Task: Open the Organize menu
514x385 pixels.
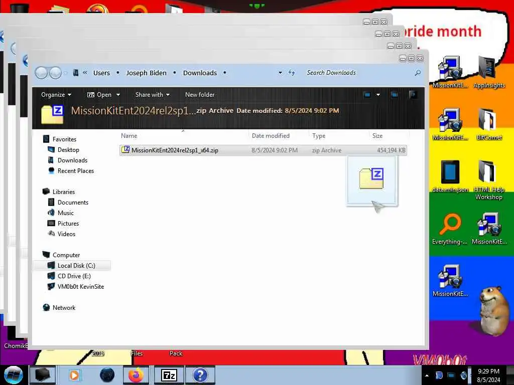Action: 56,95
